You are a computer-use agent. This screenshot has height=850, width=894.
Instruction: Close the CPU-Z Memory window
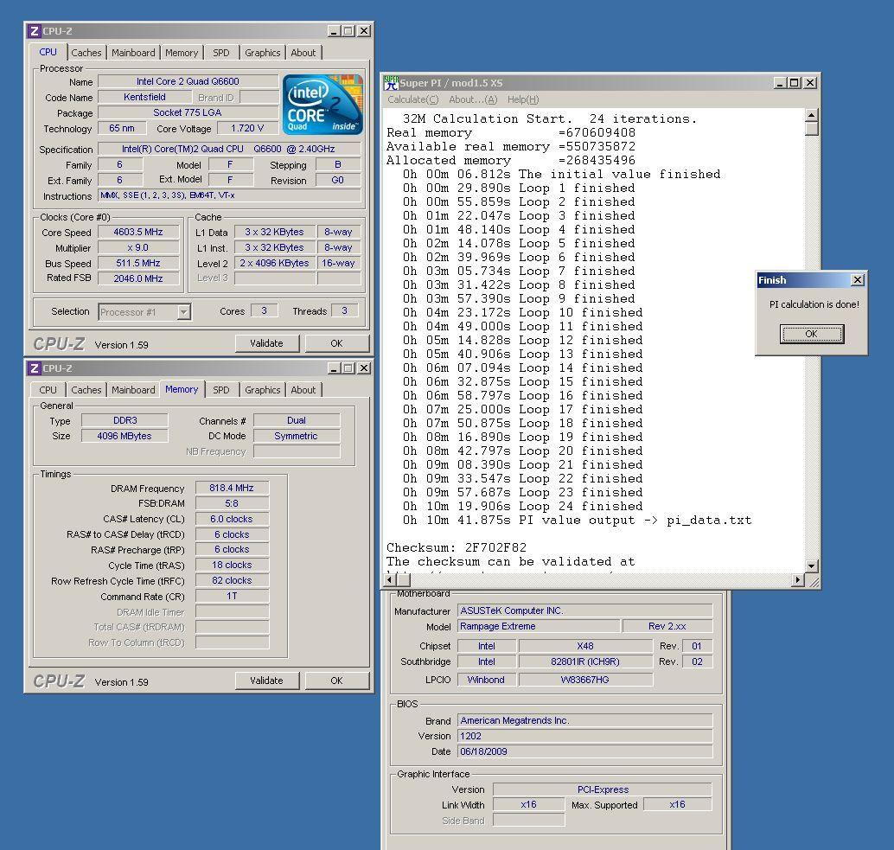click(364, 367)
